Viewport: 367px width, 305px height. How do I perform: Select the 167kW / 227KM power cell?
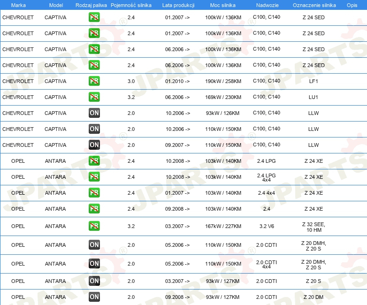click(x=223, y=226)
